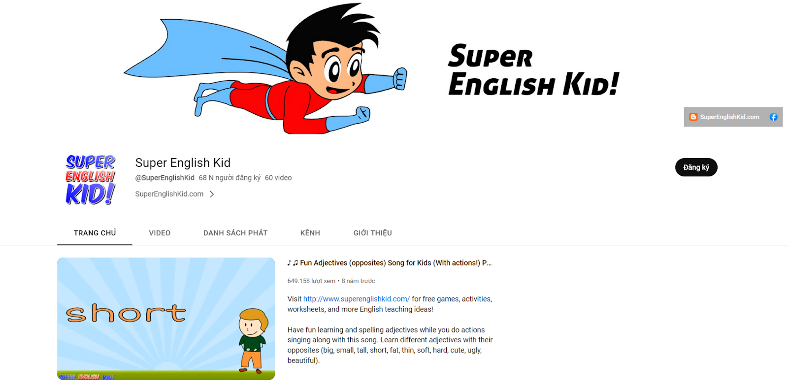This screenshot has height=392, width=788.
Task: Click the SuperEnglishKid.com banner link text
Action: (729, 117)
